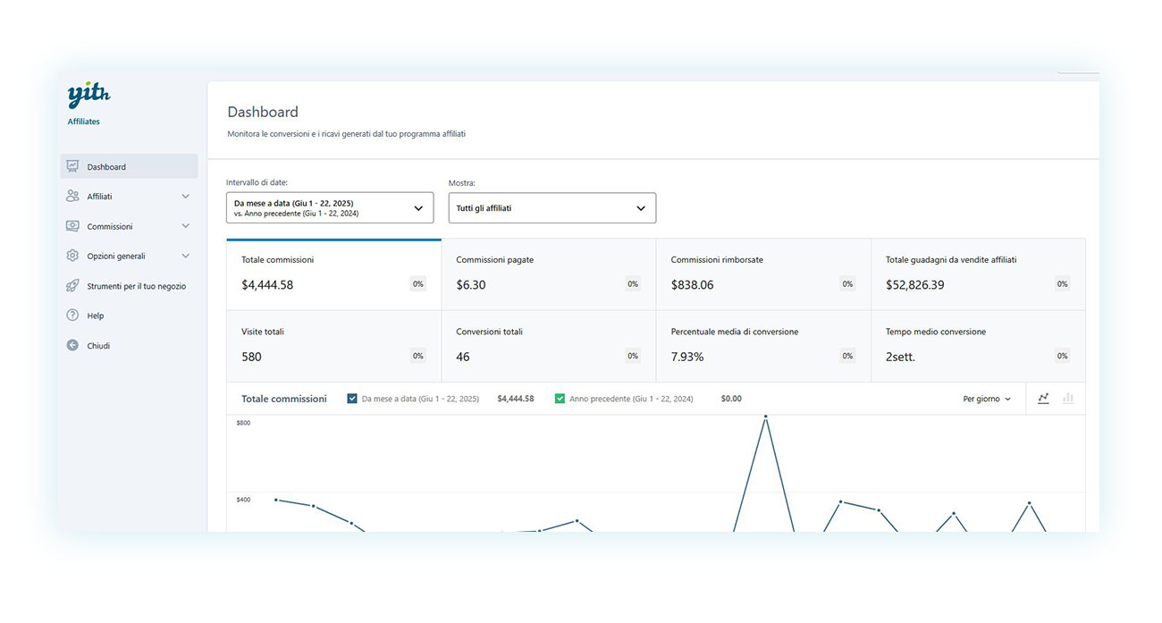This screenshot has width=1162, height=623.
Task: Click the $4,444.58 total commissions value
Action: tap(267, 285)
